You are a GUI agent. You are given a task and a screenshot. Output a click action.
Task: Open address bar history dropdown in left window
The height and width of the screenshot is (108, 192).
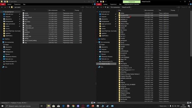[81, 7]
